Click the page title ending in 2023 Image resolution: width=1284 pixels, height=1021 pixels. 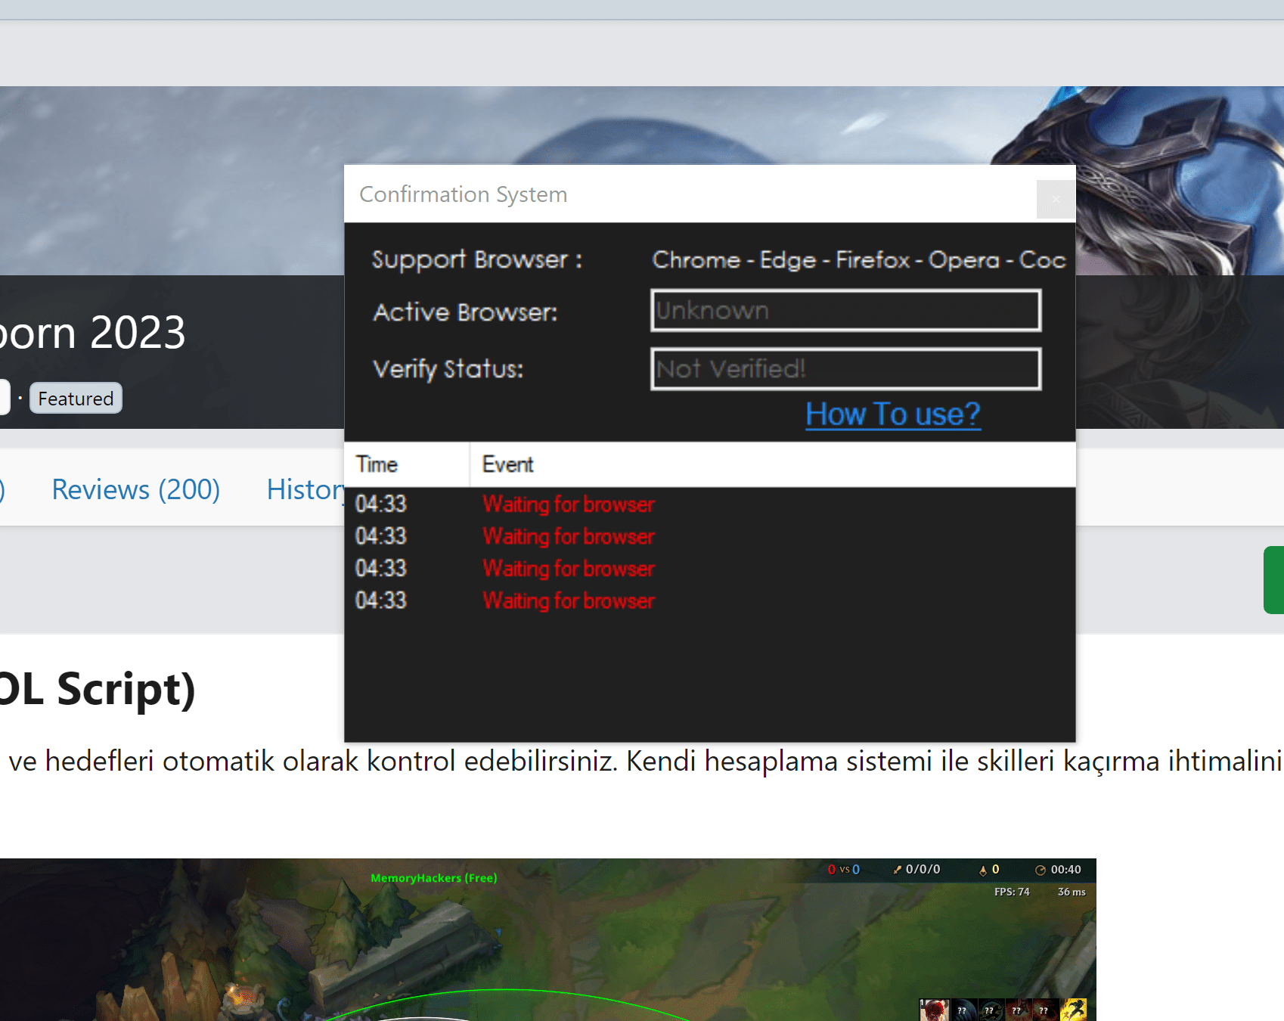[92, 332]
